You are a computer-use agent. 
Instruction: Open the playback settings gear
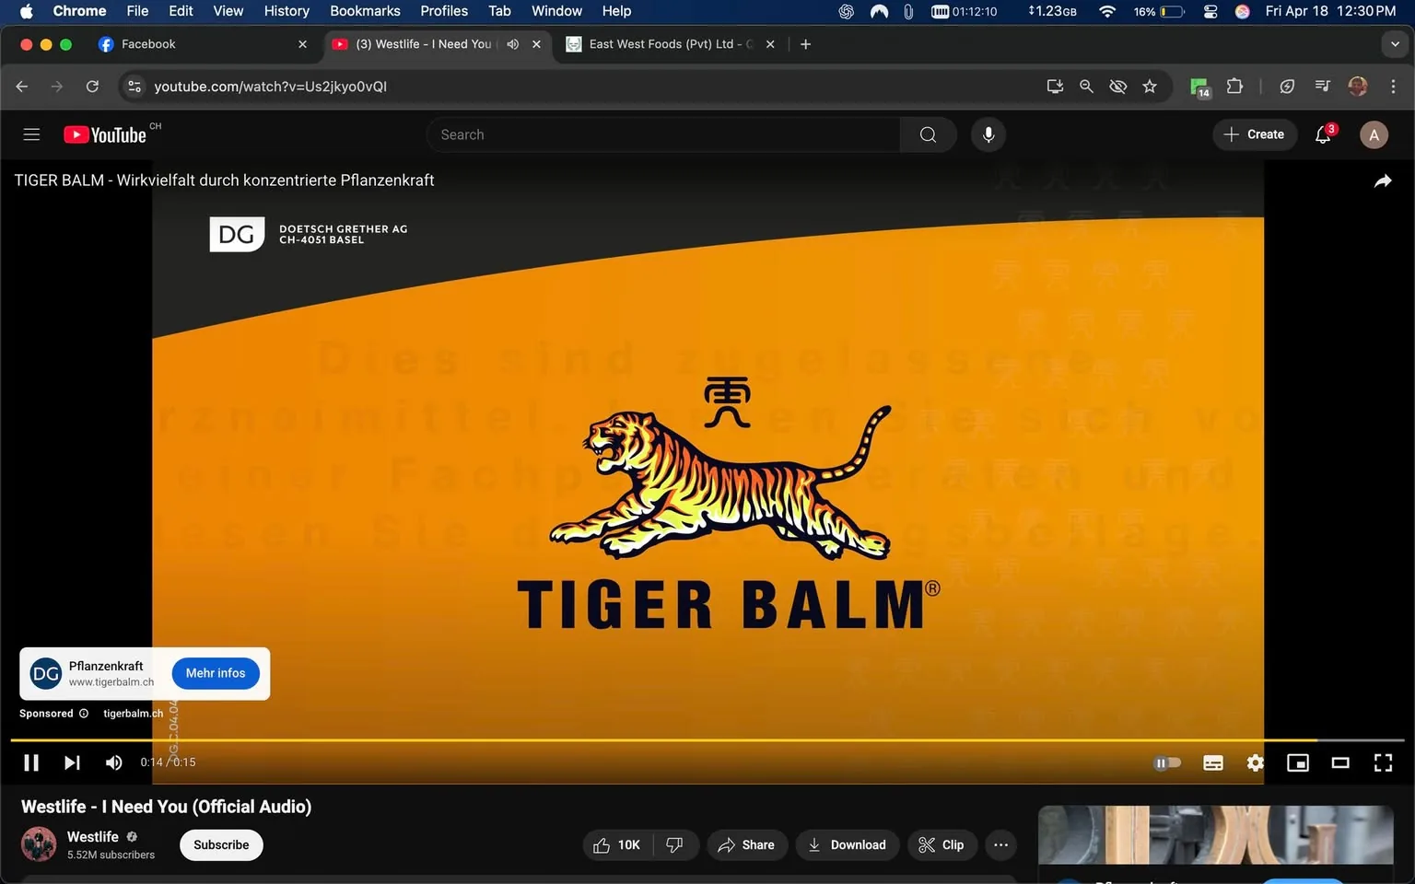1255,762
